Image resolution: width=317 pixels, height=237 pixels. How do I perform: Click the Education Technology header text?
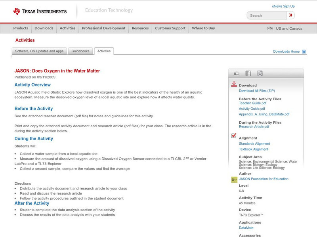[109, 10]
